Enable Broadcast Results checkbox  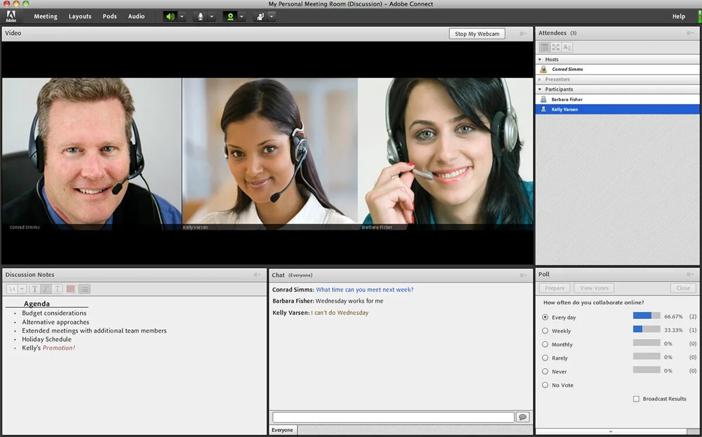click(636, 398)
